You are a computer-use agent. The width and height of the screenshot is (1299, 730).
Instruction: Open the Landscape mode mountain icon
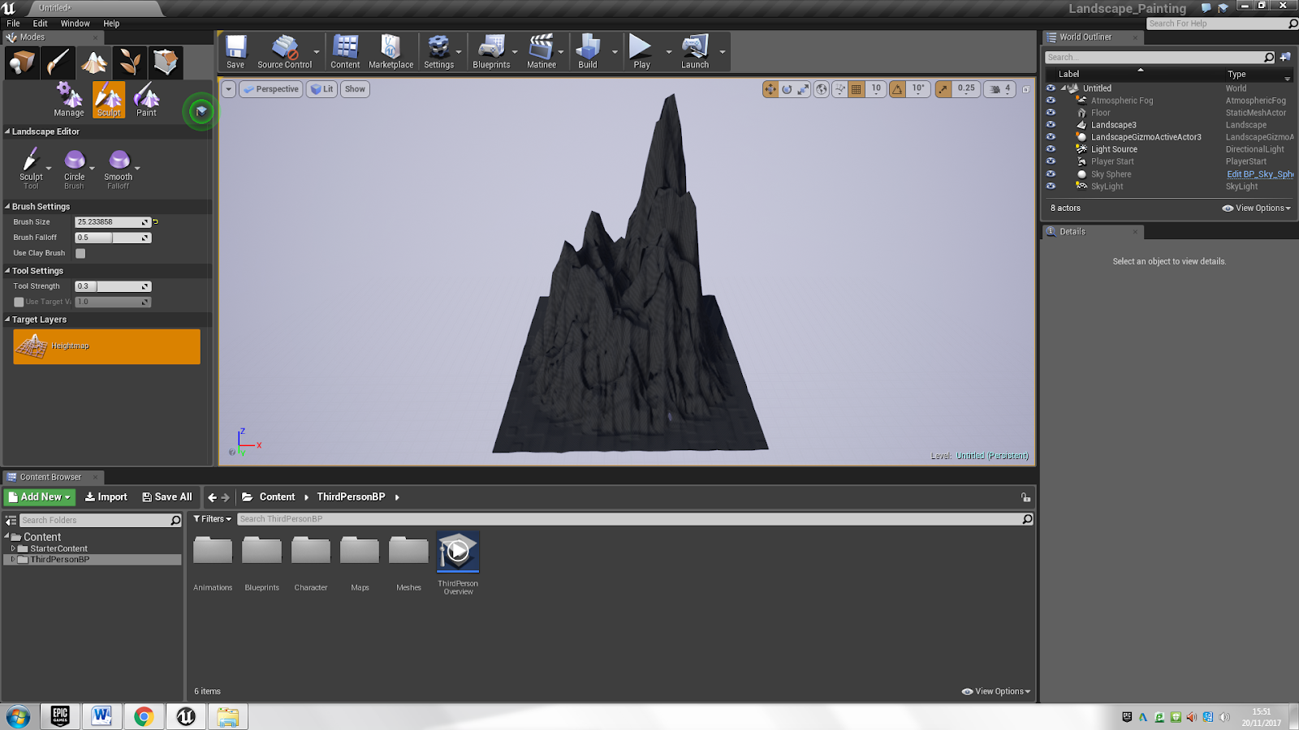(93, 62)
